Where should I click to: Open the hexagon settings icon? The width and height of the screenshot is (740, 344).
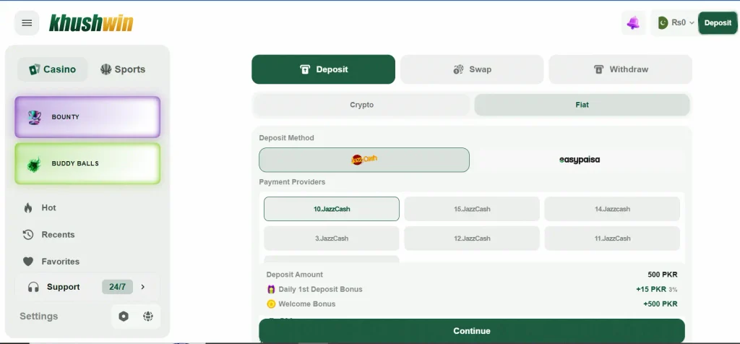(124, 316)
